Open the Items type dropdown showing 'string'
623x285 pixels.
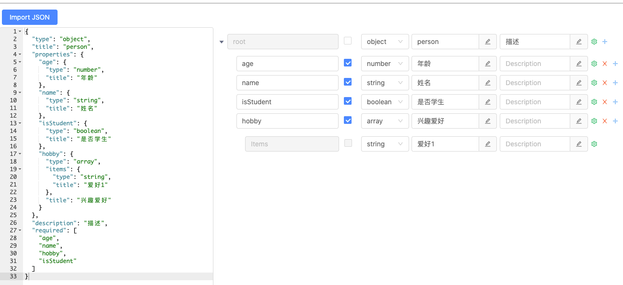385,144
